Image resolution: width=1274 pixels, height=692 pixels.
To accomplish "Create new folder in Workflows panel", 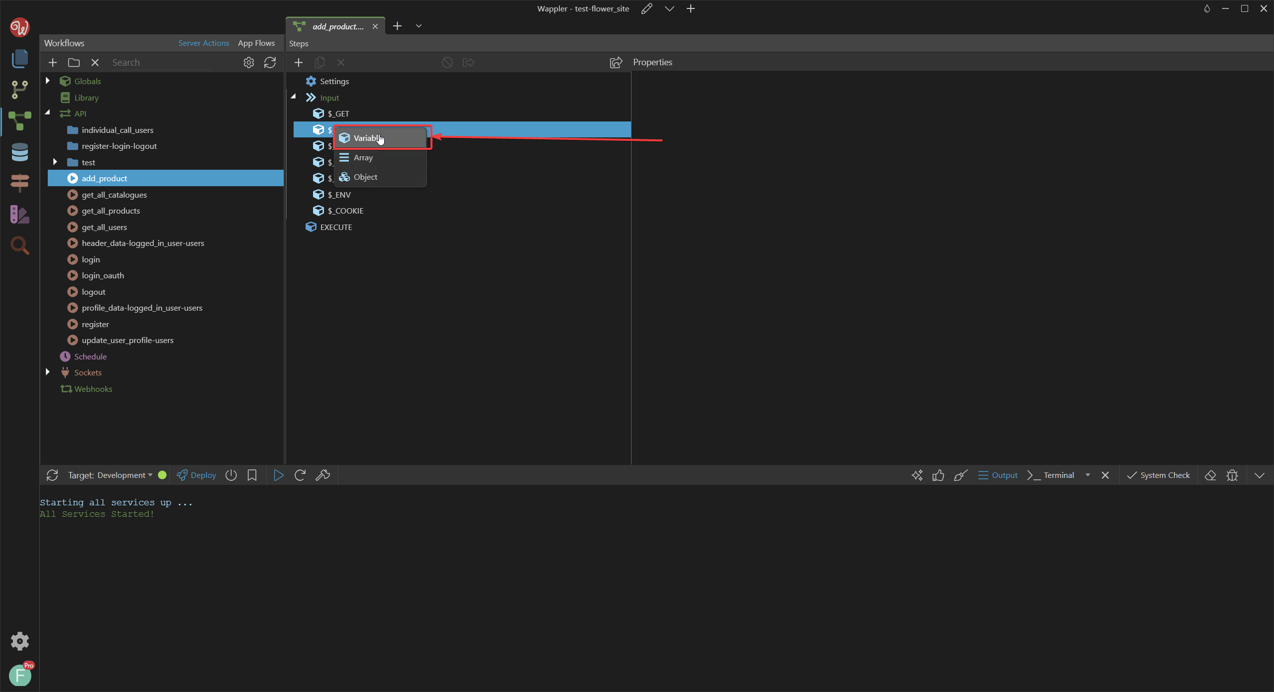I will click(74, 62).
